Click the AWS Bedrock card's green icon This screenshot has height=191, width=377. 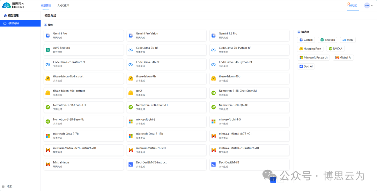pos(47,50)
